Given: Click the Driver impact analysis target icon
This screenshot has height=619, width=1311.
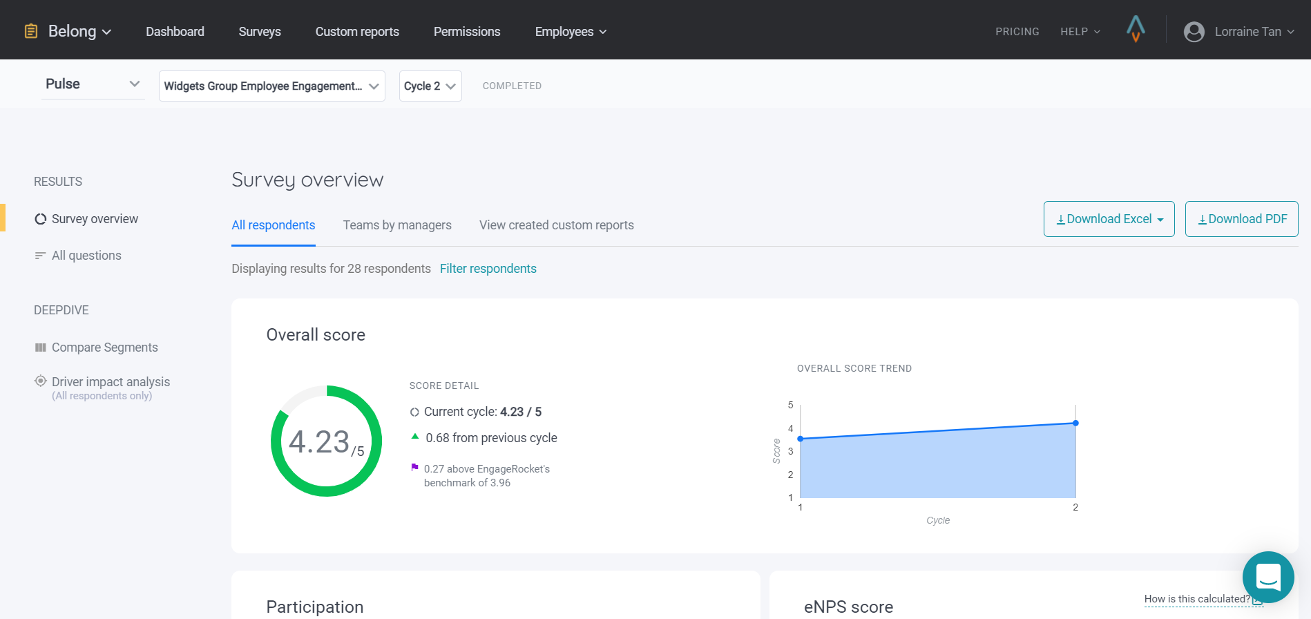Looking at the screenshot, I should (41, 381).
